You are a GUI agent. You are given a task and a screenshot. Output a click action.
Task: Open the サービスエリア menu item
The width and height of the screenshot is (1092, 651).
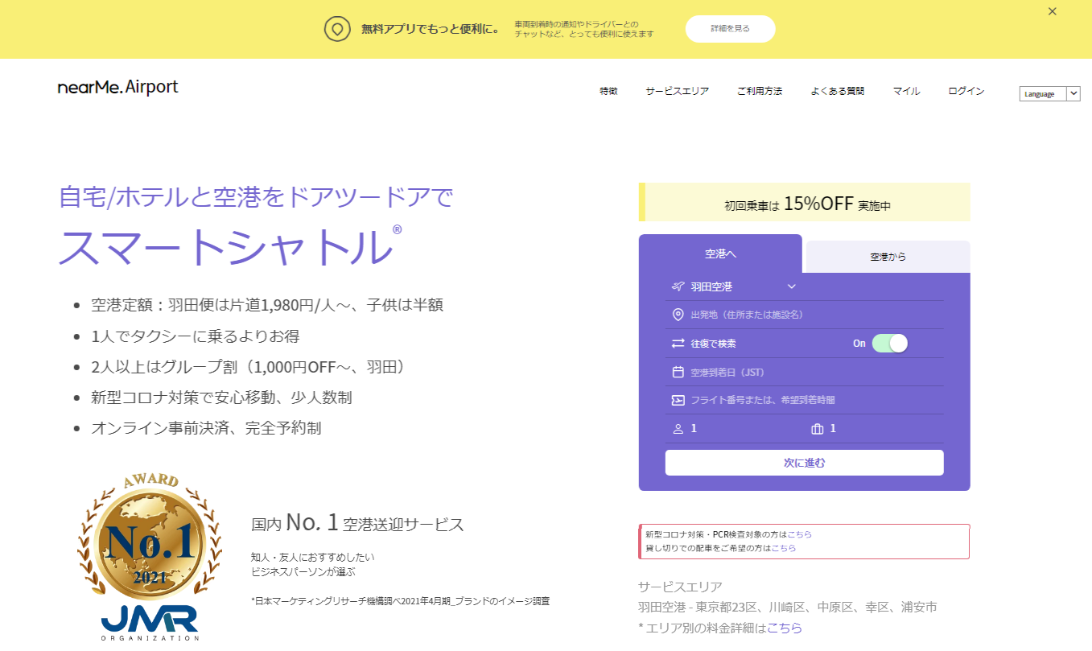pyautogui.click(x=677, y=91)
